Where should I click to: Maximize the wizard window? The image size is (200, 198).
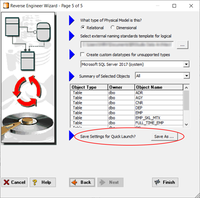[x=174, y=6]
